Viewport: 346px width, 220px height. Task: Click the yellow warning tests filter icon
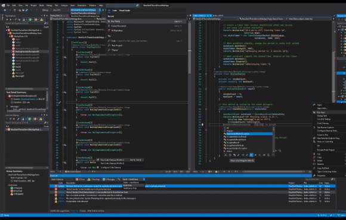click(x=41, y=20)
